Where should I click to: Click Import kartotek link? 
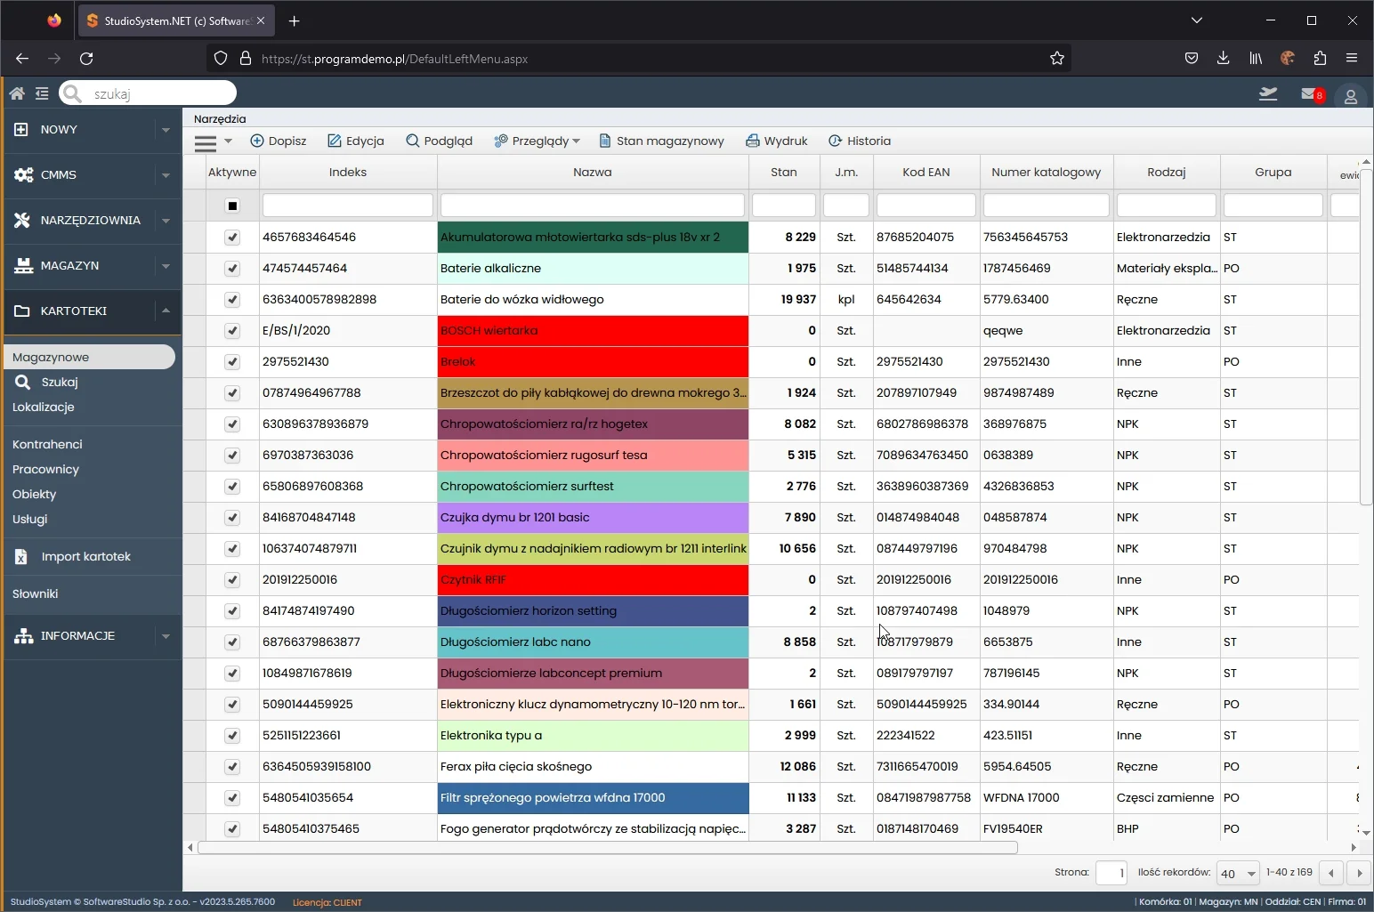pyautogui.click(x=85, y=556)
